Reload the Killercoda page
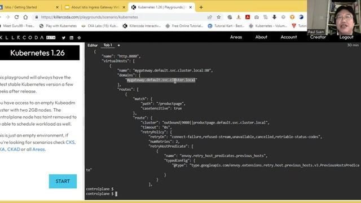 pos(16,17)
